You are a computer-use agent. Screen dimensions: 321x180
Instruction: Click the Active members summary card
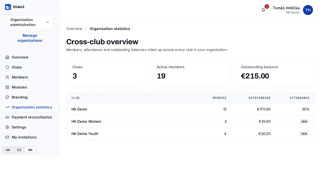click(191, 72)
